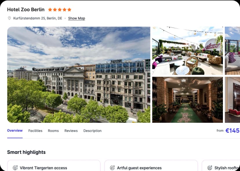Open the Show Map link
Screen dimensions: 240x171
tap(77, 18)
